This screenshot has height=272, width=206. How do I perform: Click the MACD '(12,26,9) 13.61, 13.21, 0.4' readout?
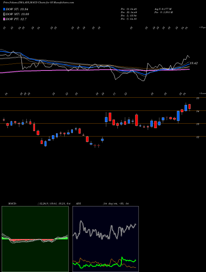coord(54,204)
